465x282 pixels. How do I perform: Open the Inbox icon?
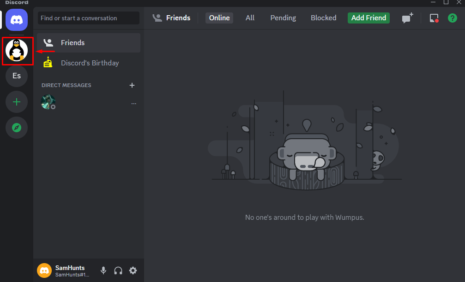pyautogui.click(x=434, y=18)
